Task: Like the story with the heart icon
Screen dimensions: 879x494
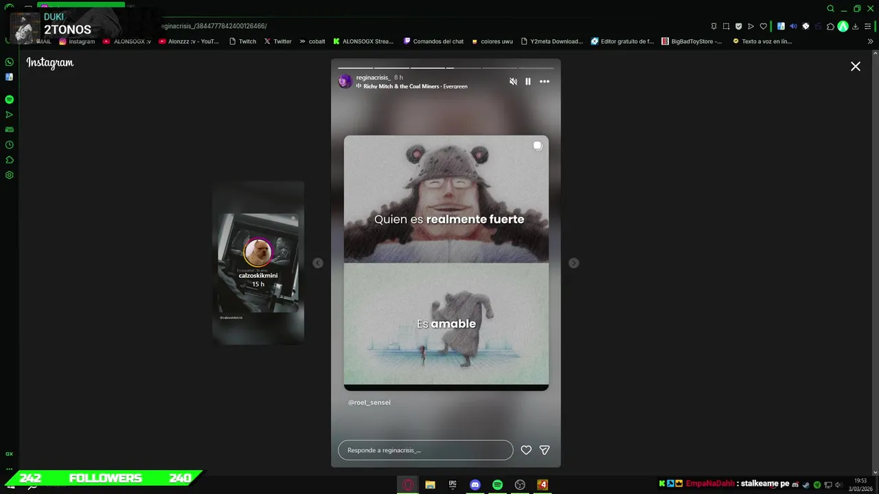Action: point(526,450)
